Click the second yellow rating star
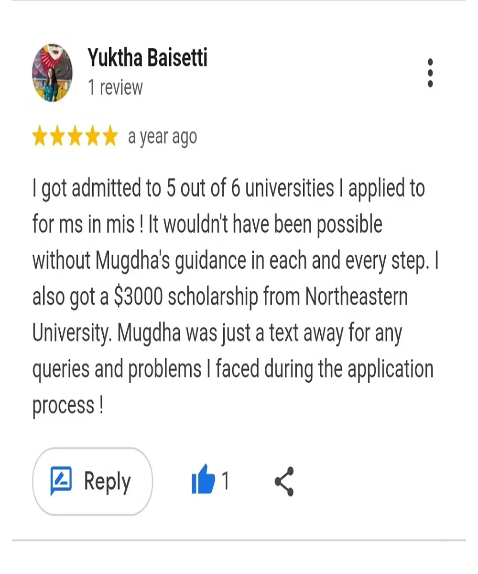478x574 pixels. (57, 137)
